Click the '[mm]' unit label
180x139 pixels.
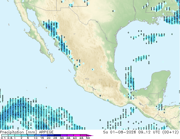[31, 132]
